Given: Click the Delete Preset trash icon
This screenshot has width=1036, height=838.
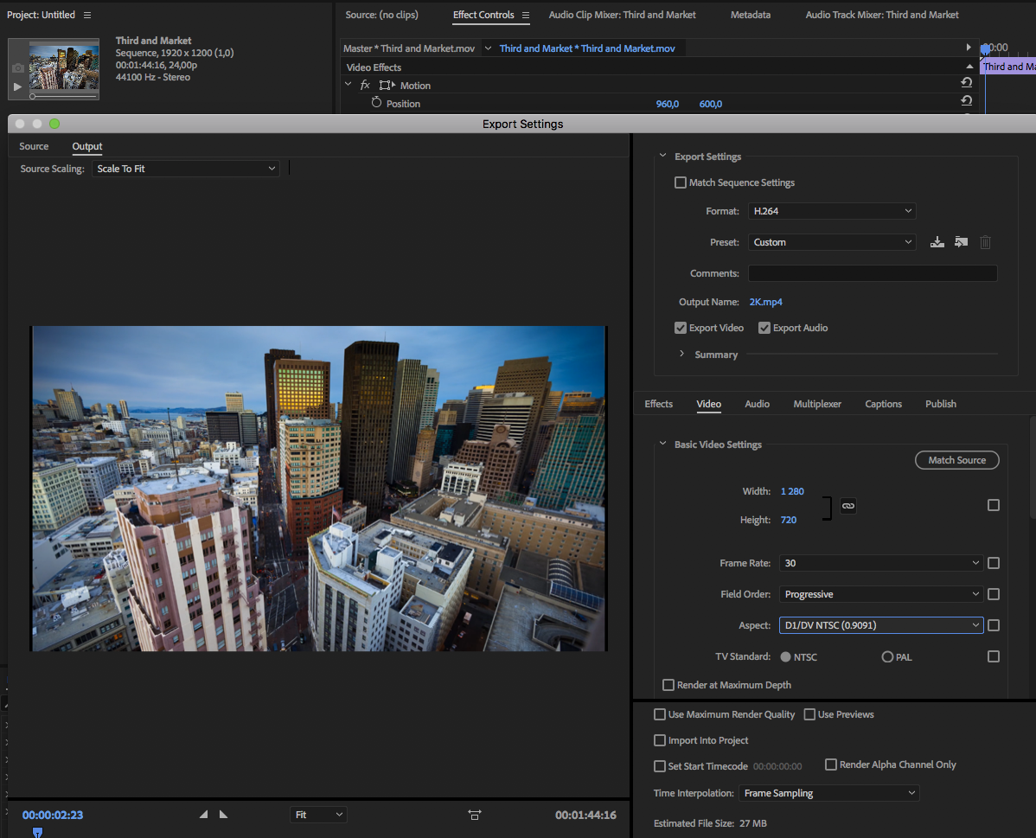Looking at the screenshot, I should [x=985, y=243].
